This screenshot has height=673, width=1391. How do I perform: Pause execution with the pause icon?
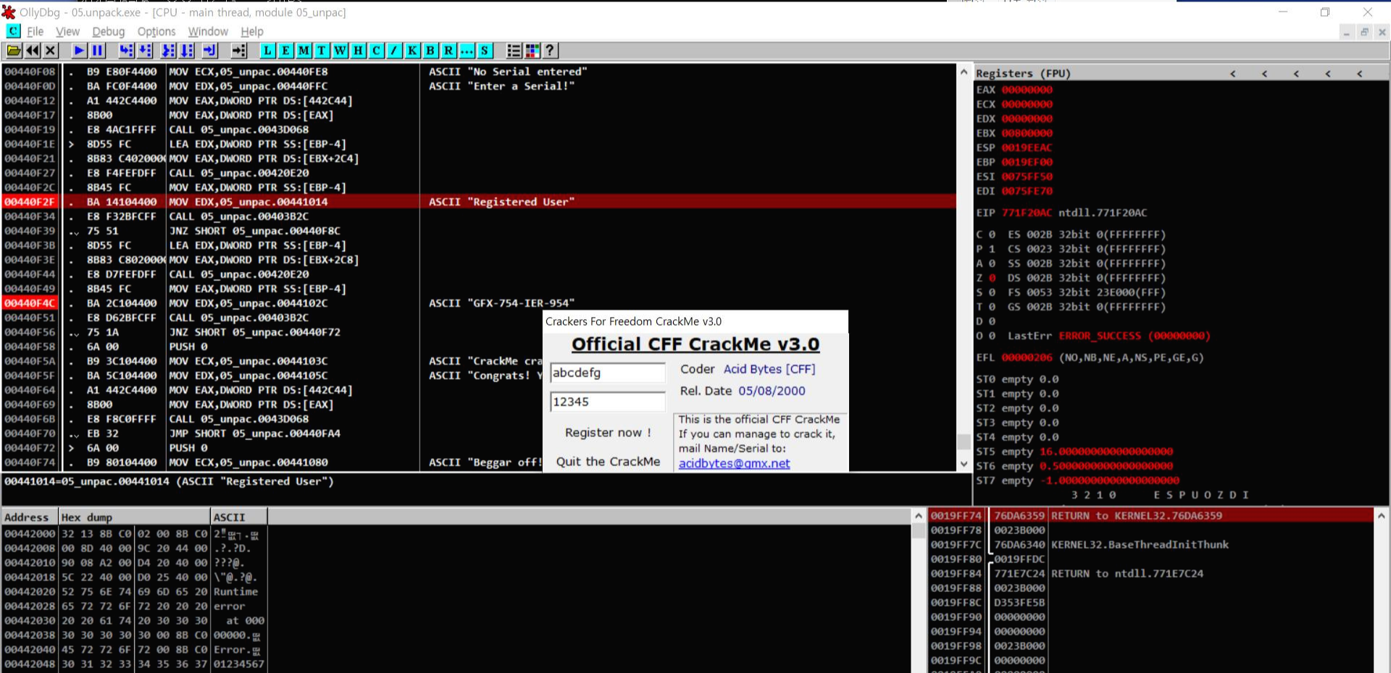click(97, 51)
